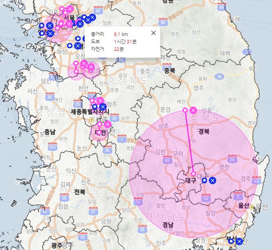272x250 pixels.
Task: Click pink measurement line between 예천 and 대구
Action: click(x=189, y=142)
